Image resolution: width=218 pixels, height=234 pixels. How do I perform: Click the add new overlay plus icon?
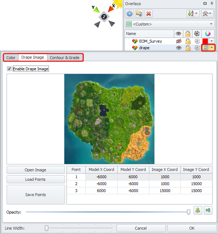click(130, 13)
